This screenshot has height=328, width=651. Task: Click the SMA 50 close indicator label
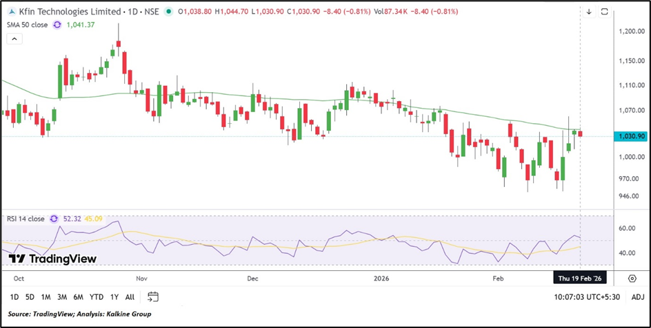click(x=27, y=25)
